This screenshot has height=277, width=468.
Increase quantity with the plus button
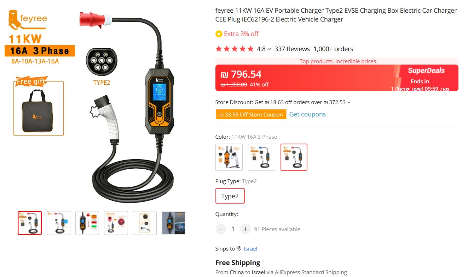(245, 229)
